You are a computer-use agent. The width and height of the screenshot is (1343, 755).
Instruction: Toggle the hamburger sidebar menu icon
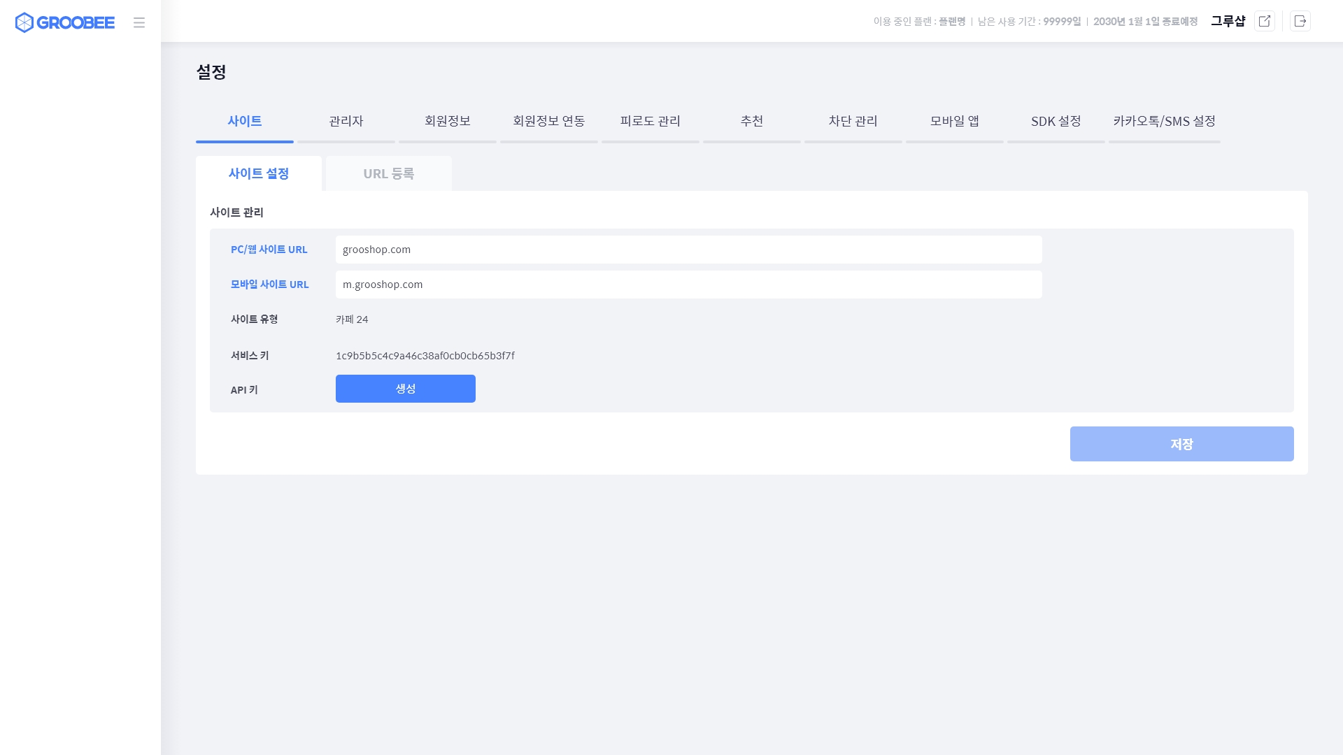point(139,22)
